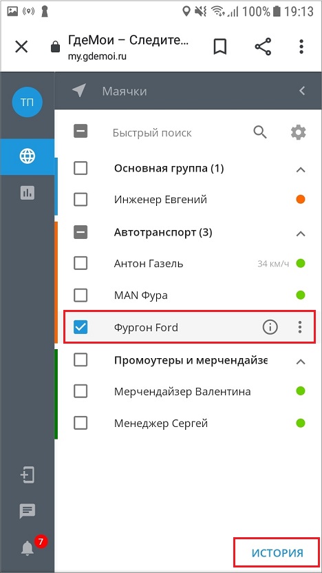
Task: Toggle the Автотранспорт group checkbox
Action: tap(80, 232)
